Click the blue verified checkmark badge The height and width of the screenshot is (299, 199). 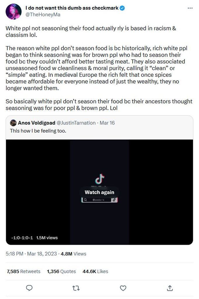click(x=123, y=8)
